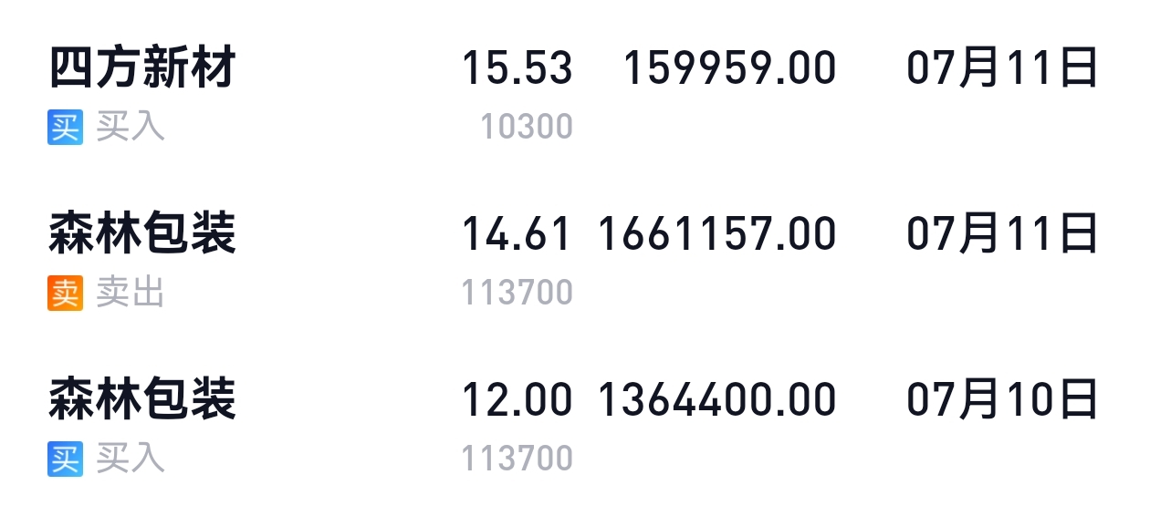Screen dimensions: 1150x516
Task: Select the 买入 label under 四方新材
Action: point(131,127)
